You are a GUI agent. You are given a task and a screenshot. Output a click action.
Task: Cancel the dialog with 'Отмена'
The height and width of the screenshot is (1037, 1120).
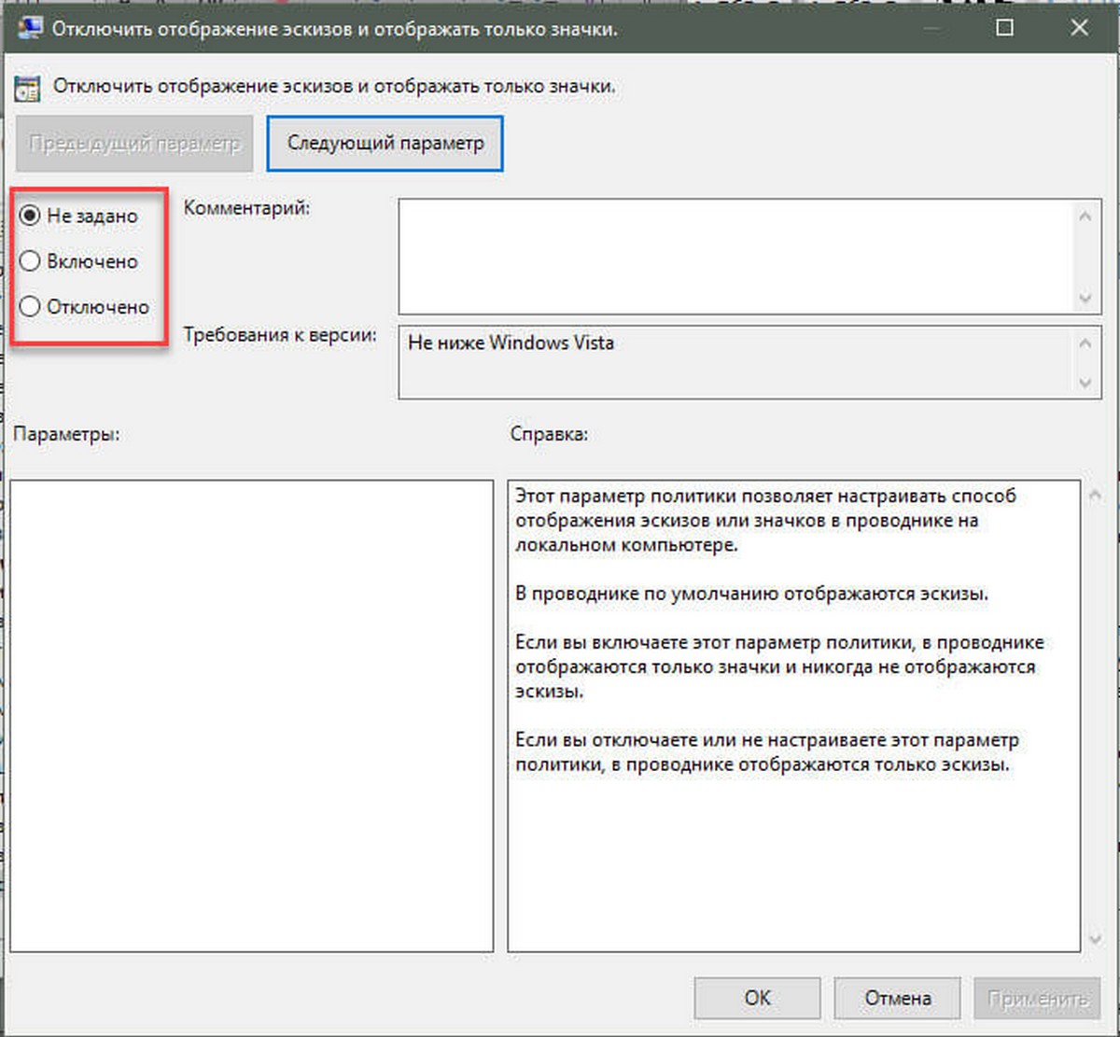pyautogui.click(x=897, y=998)
